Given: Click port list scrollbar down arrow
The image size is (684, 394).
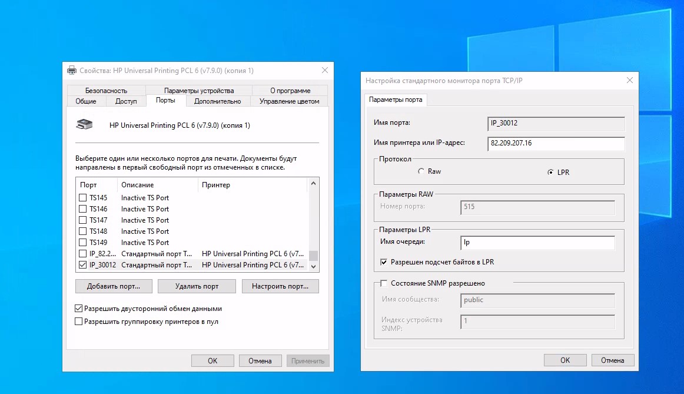Looking at the screenshot, I should coord(313,266).
